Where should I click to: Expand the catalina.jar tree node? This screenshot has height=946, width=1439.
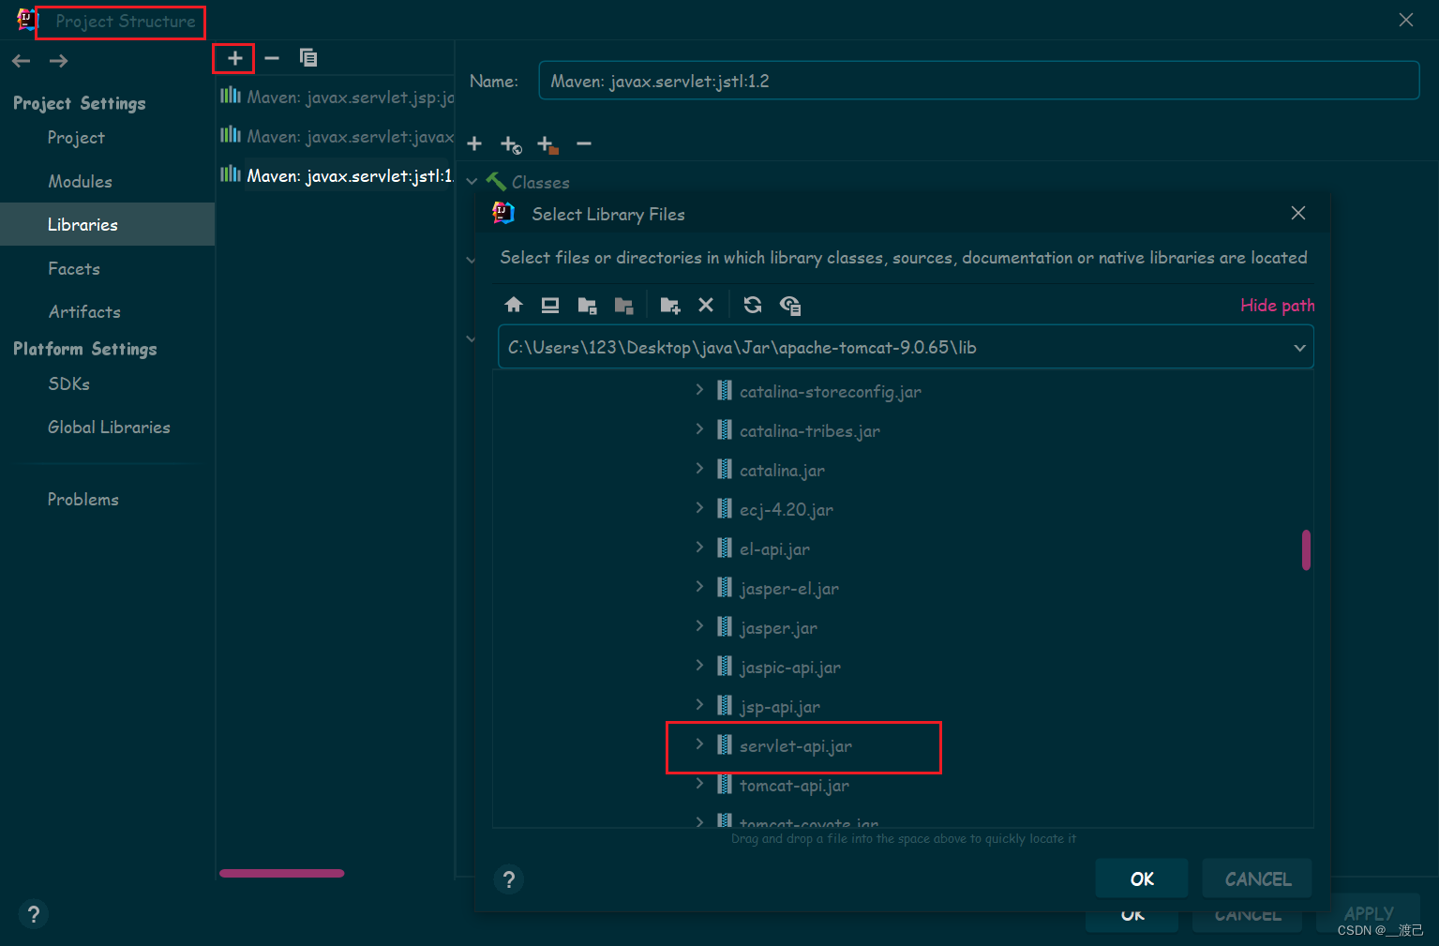(x=699, y=469)
